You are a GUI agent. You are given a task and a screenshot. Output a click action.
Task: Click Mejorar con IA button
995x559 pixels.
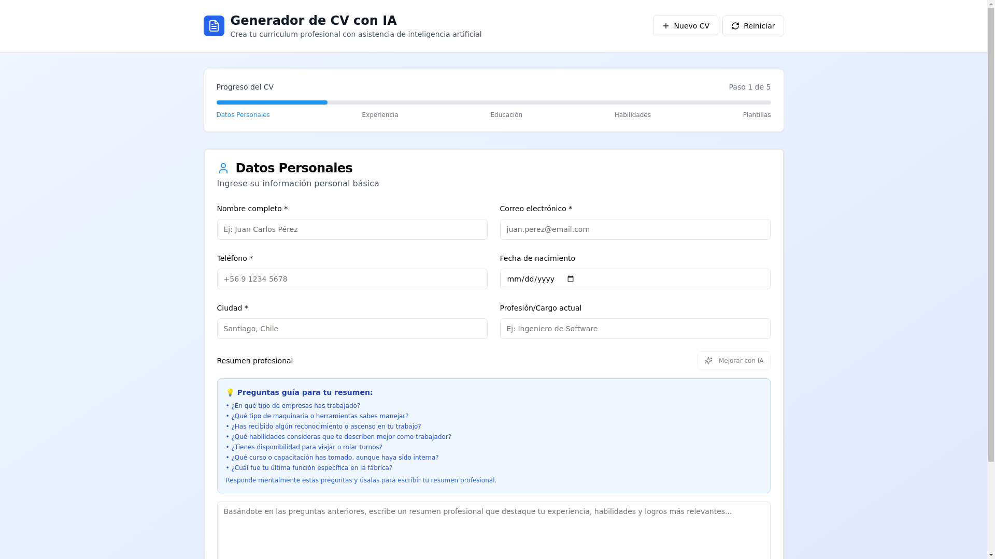tap(734, 361)
